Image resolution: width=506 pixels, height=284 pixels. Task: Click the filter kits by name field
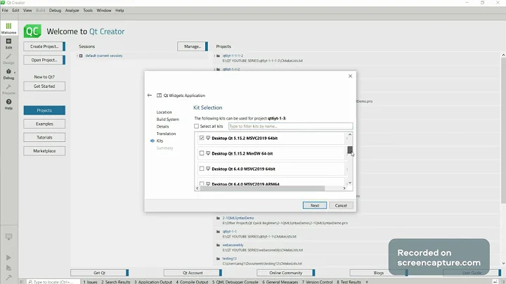tap(290, 127)
